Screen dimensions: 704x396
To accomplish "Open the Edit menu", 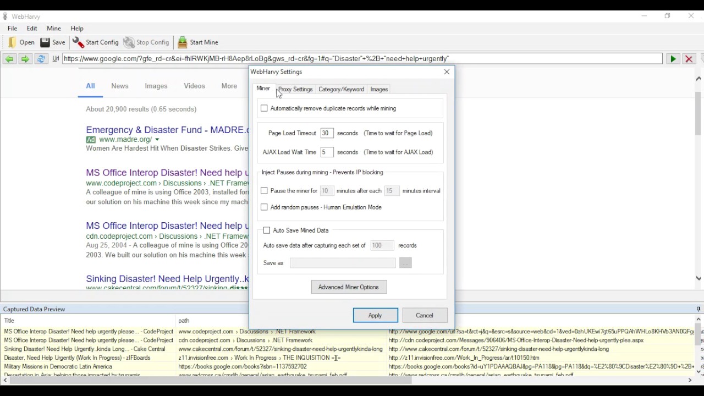I will pos(32,29).
